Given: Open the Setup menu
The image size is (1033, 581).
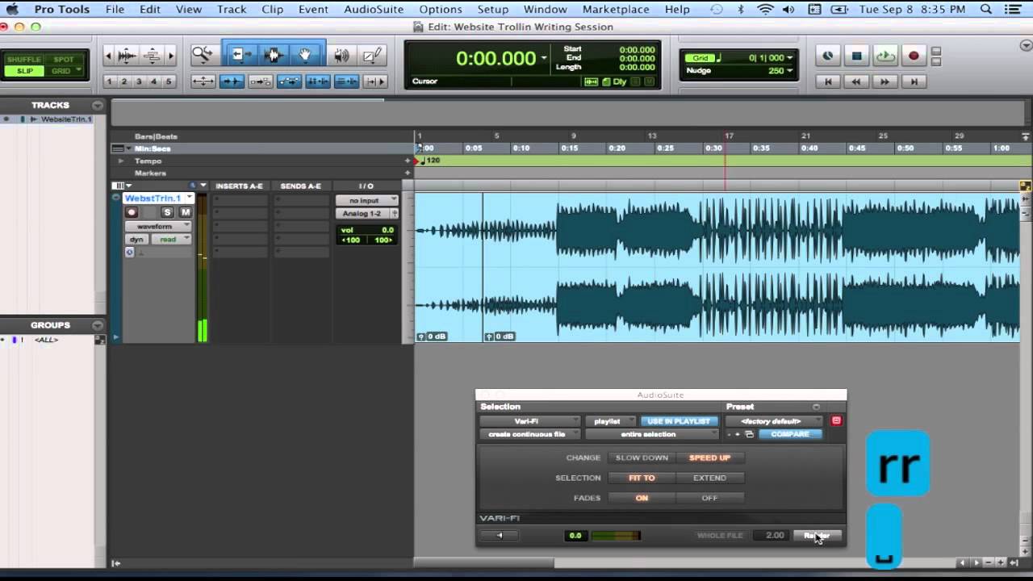Looking at the screenshot, I should pos(492,9).
